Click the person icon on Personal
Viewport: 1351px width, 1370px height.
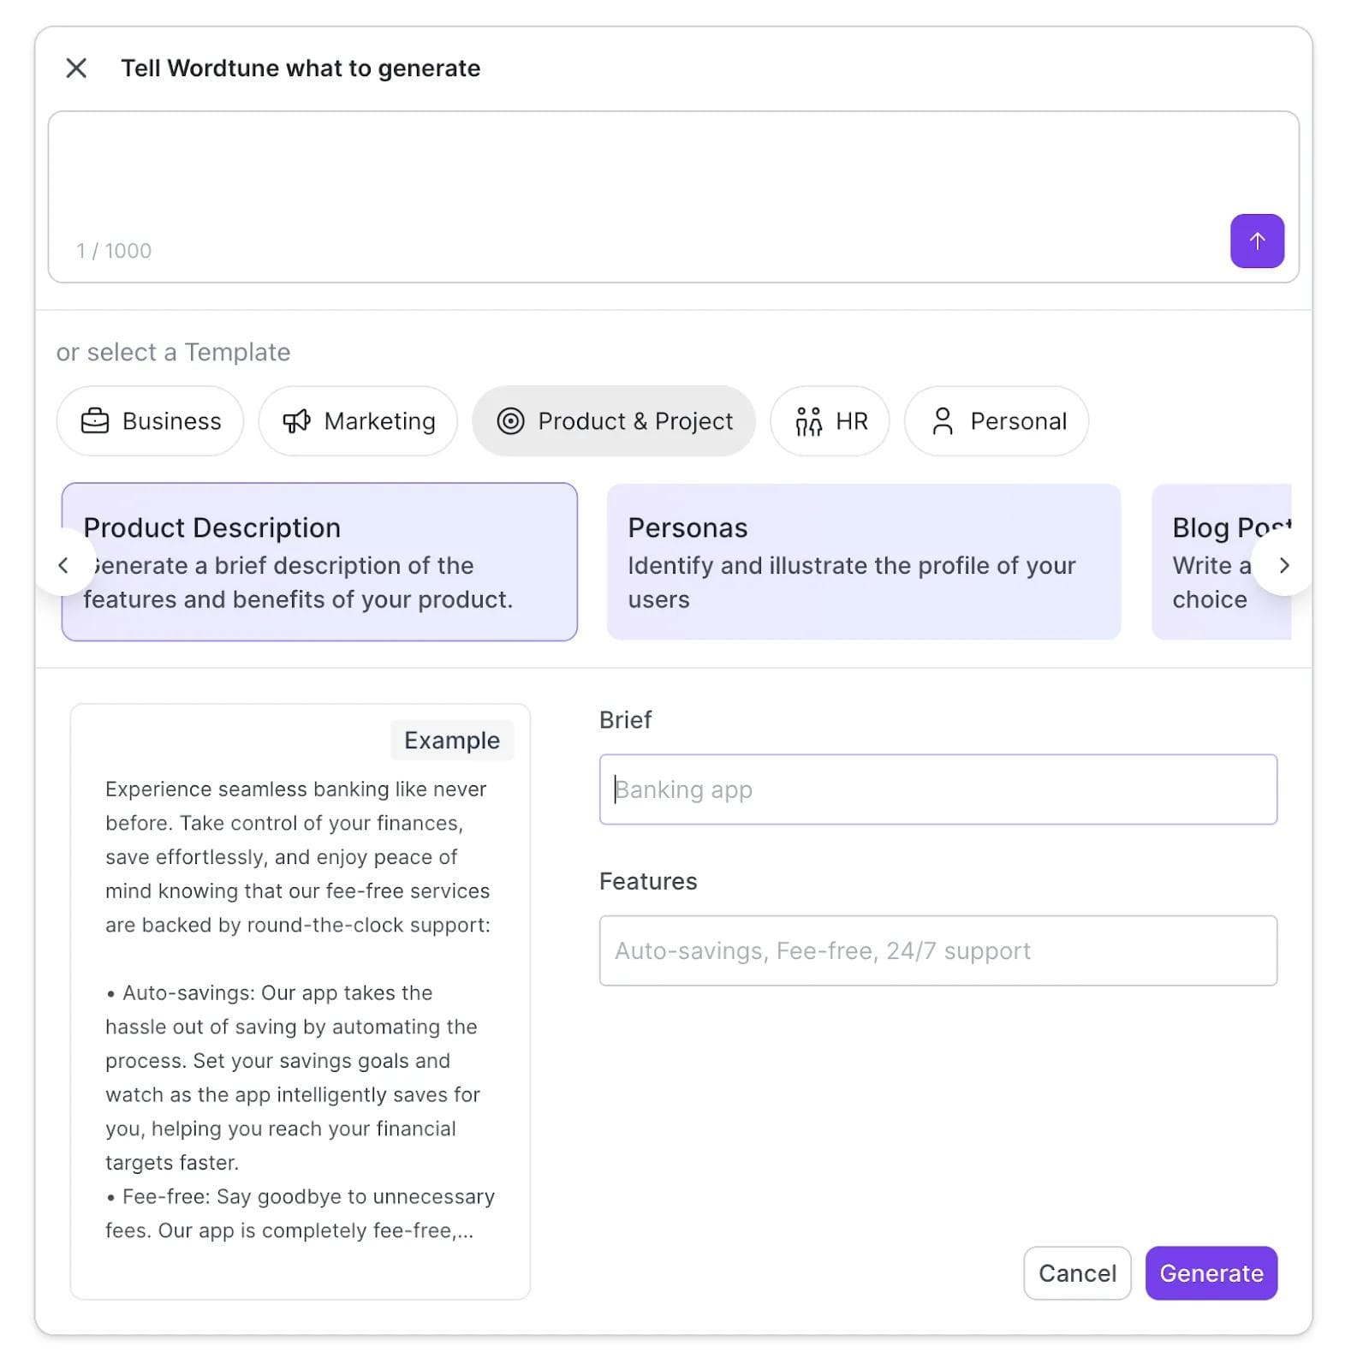tap(942, 421)
